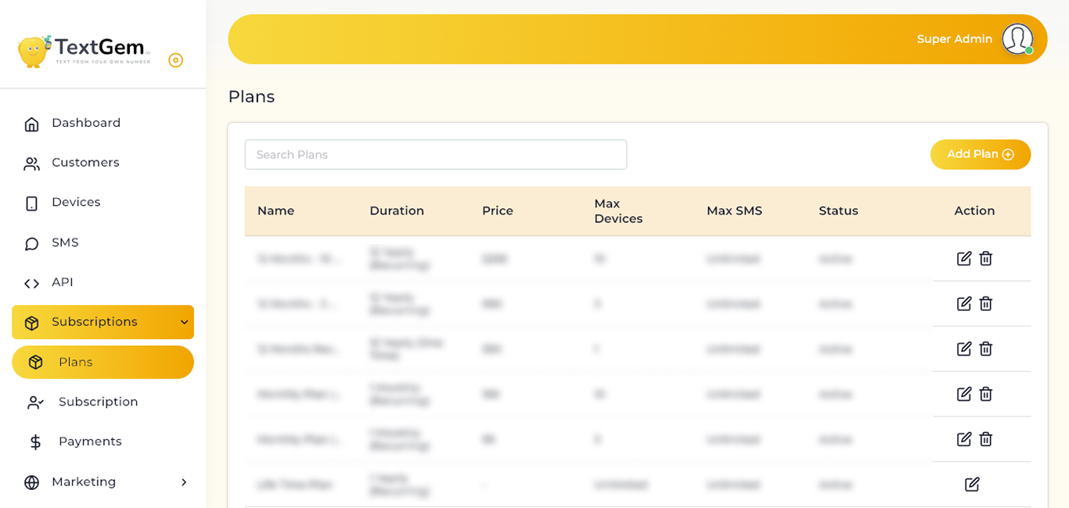
Task: Delete the plan in the fourth table row
Action: coord(986,394)
